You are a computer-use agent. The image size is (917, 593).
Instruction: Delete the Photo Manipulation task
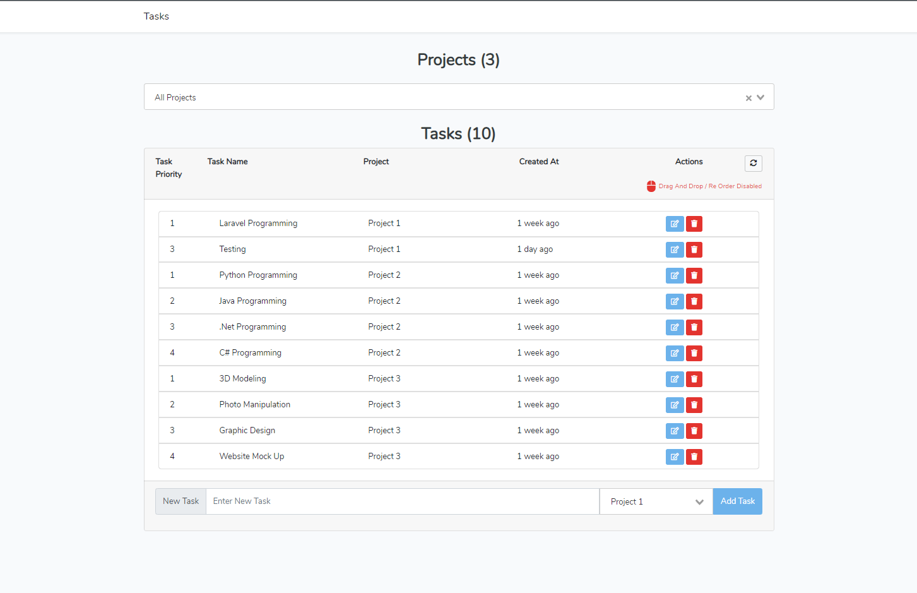[694, 405]
